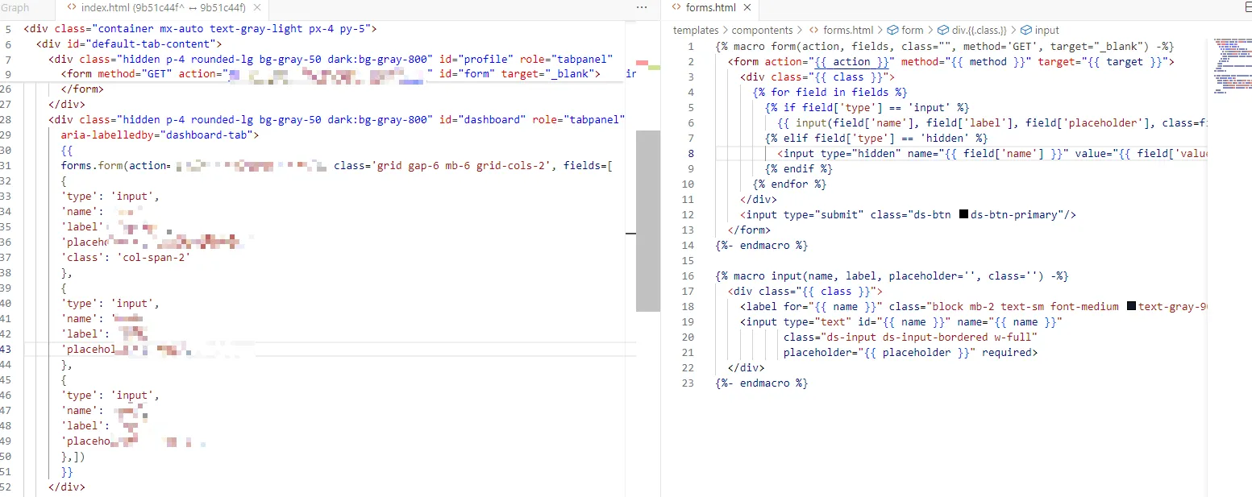1252x497 pixels.
Task: Click the text-gray color swatch on line 18
Action: [1131, 307]
